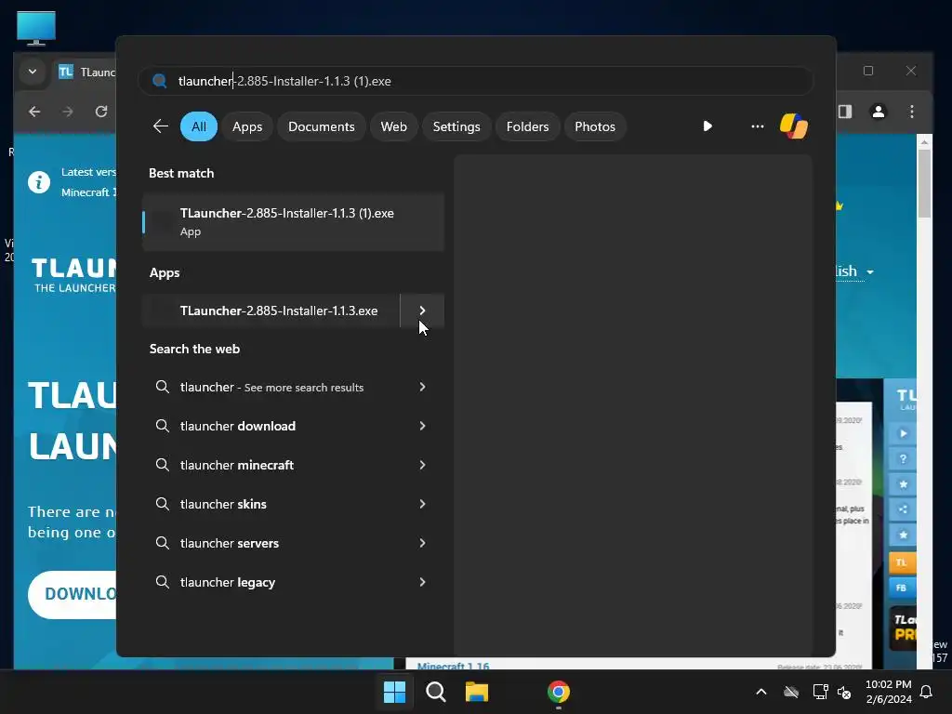
Task: Open TLauncher-2.885-Installer-1.1.3.exe under Apps
Action: 271,311
